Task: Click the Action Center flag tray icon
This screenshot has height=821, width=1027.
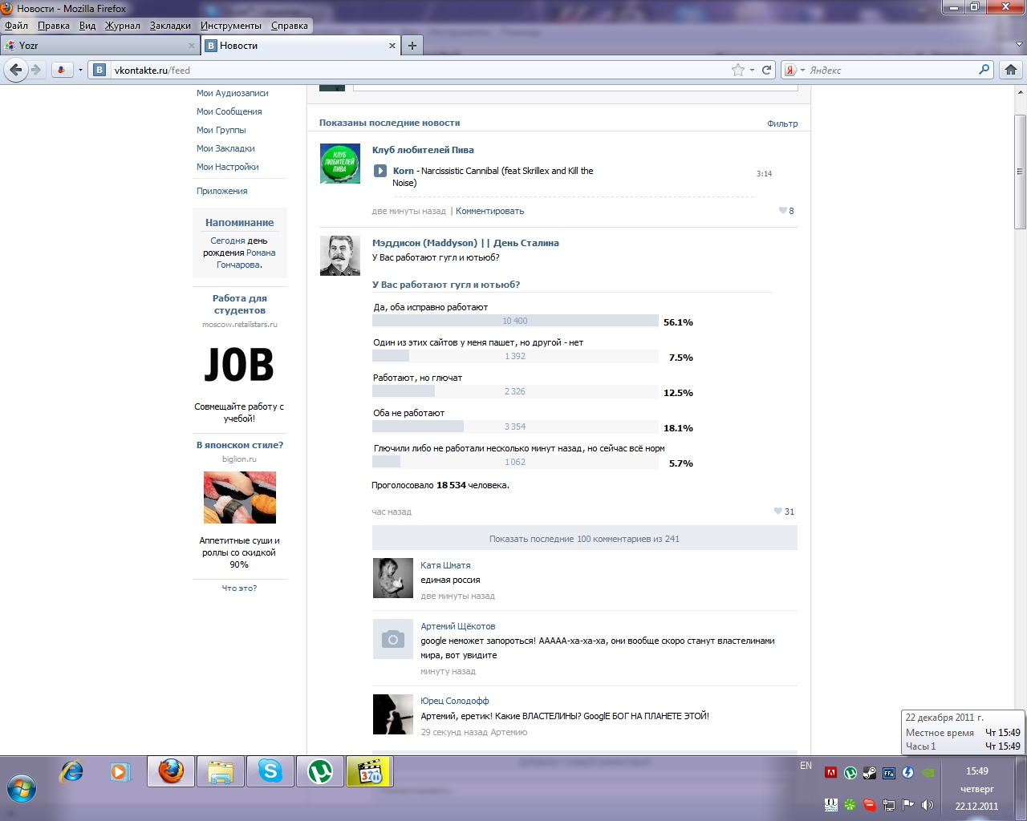Action: coord(908,804)
